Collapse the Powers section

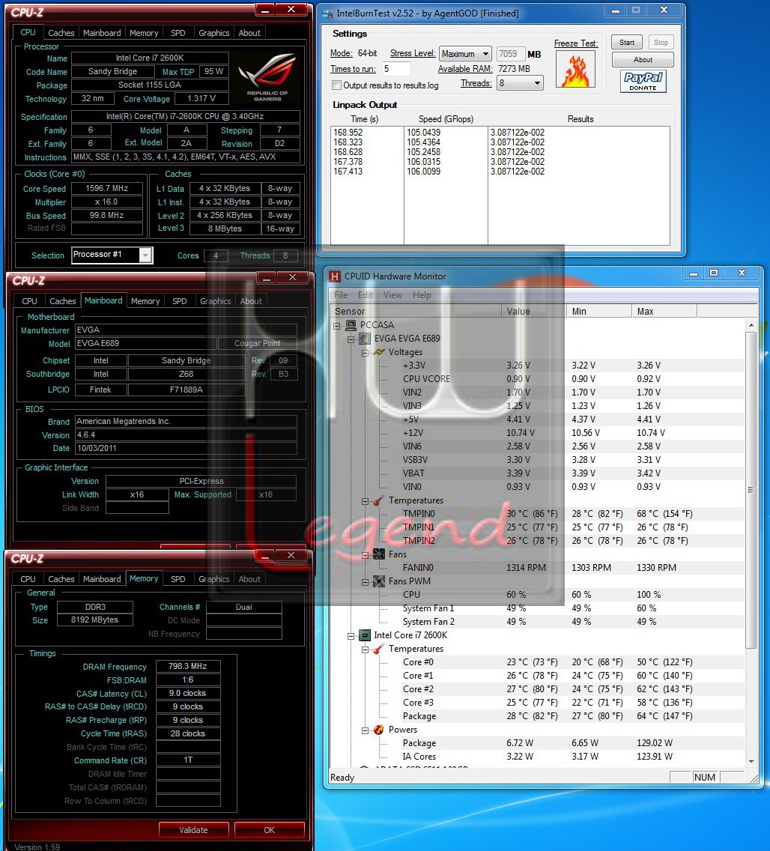coord(365,730)
